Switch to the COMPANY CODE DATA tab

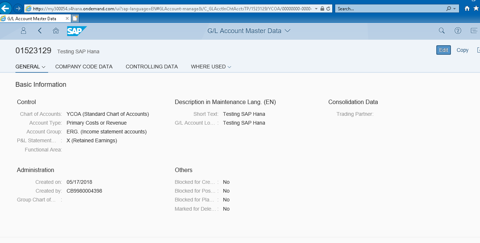(x=84, y=67)
